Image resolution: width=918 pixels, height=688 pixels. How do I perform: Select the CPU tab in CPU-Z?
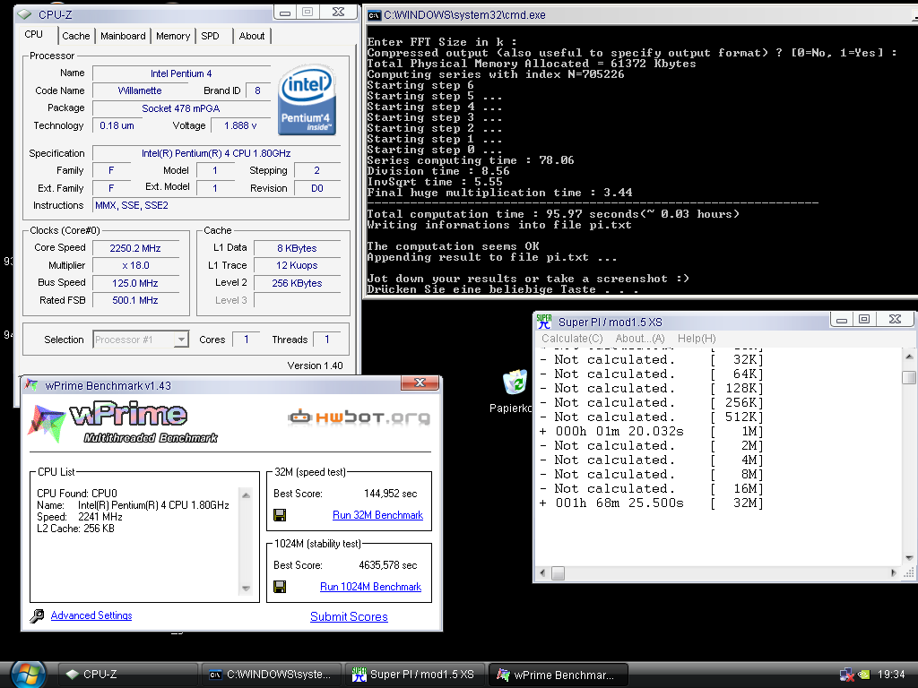pyautogui.click(x=34, y=35)
